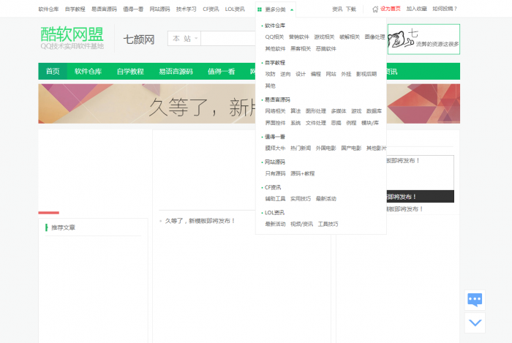Click 技术学习 in the top link bar
512x343 pixels.
pyautogui.click(x=186, y=10)
